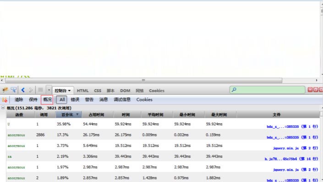This screenshot has height=182, width=323.
Task: Open the h.js?8...45c75b4 file link
Action: point(291,159)
